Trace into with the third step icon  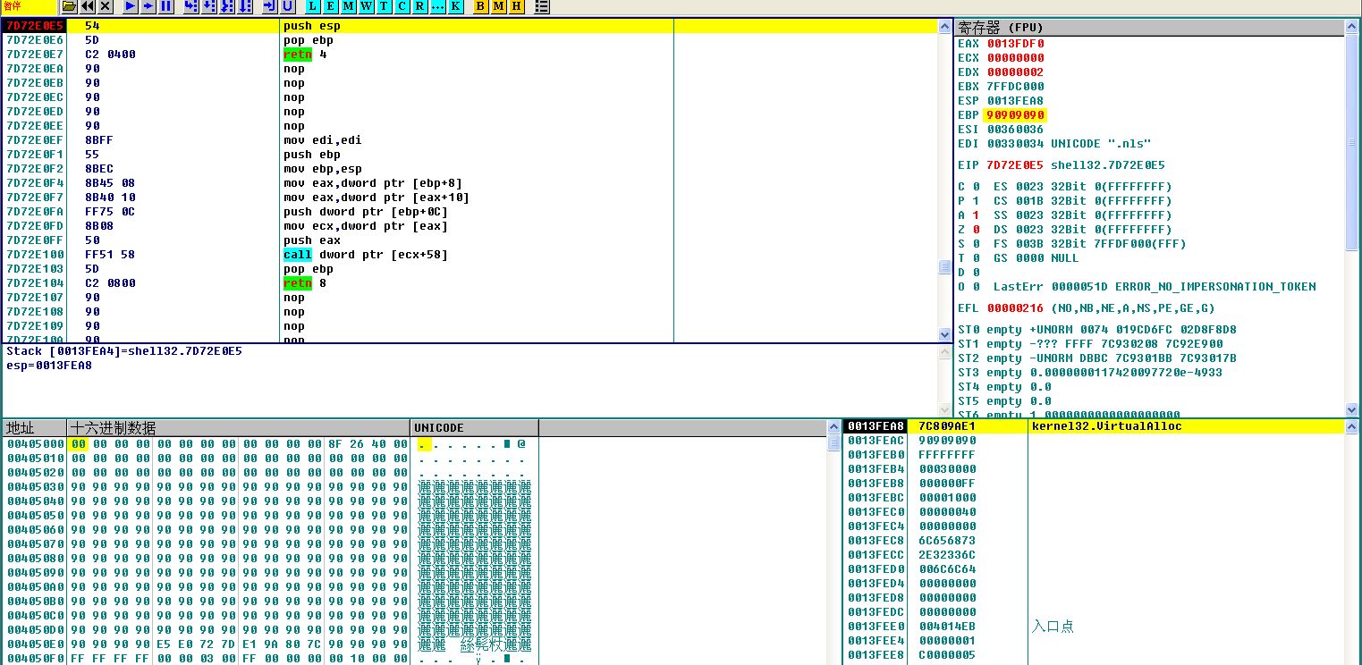tap(227, 6)
